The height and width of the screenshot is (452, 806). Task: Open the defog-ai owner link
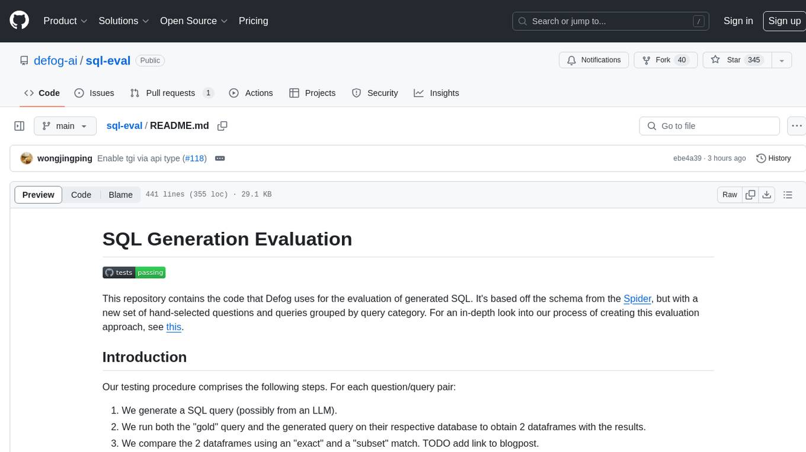(x=56, y=60)
